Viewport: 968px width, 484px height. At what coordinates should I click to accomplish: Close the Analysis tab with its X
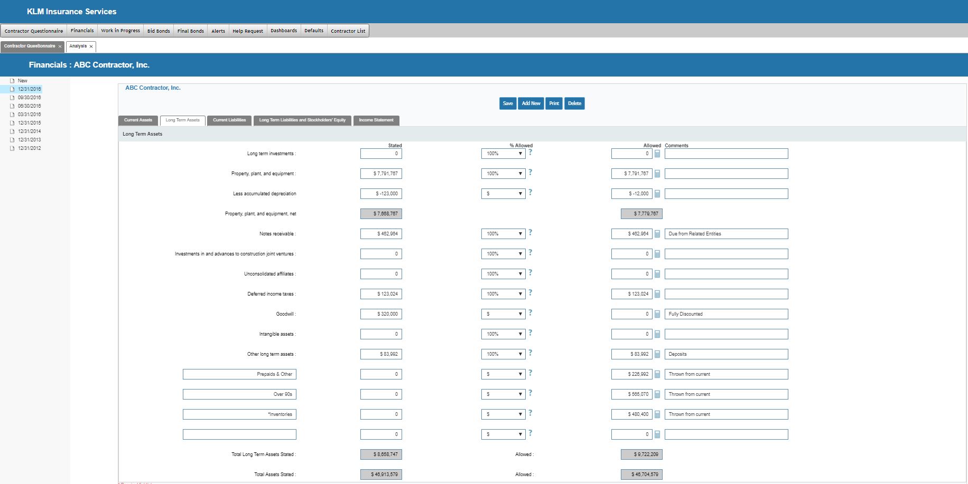point(91,46)
